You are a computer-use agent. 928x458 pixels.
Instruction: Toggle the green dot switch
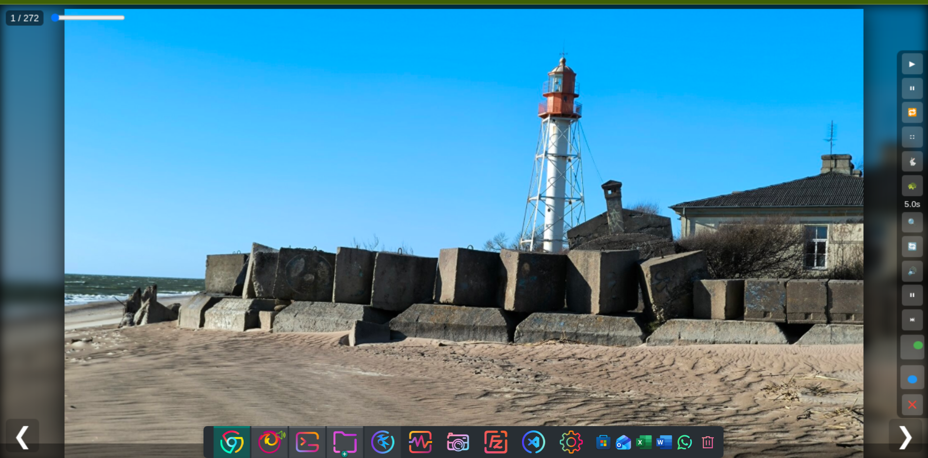[x=913, y=346]
